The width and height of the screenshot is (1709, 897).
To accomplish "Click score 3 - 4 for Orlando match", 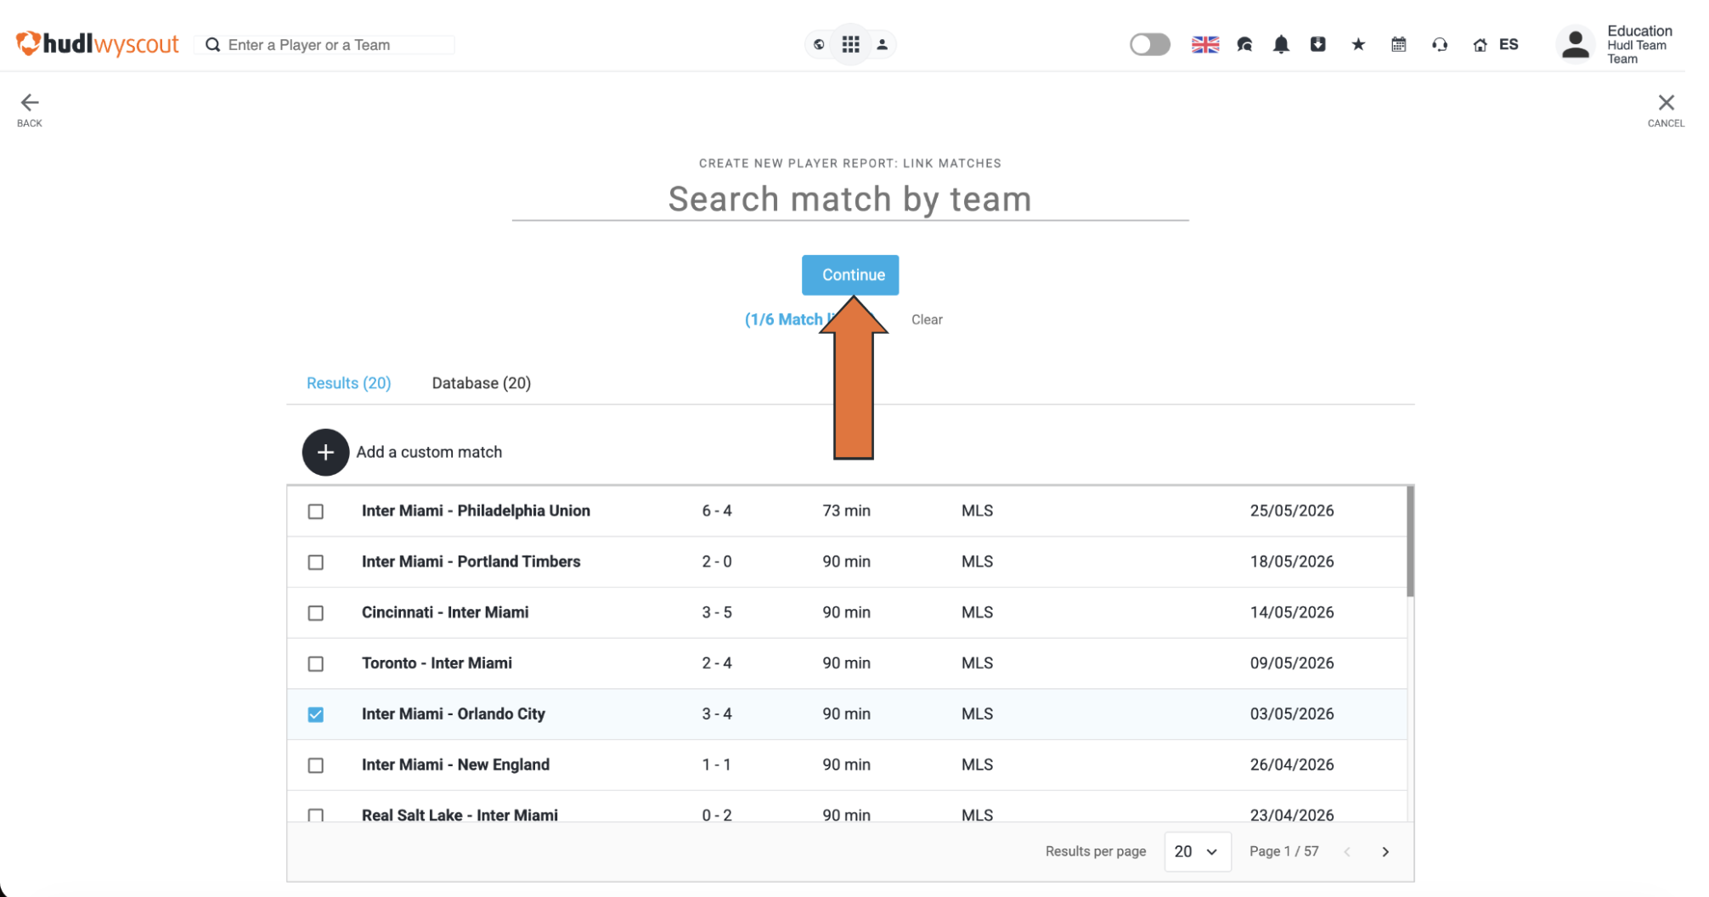I will tap(717, 714).
